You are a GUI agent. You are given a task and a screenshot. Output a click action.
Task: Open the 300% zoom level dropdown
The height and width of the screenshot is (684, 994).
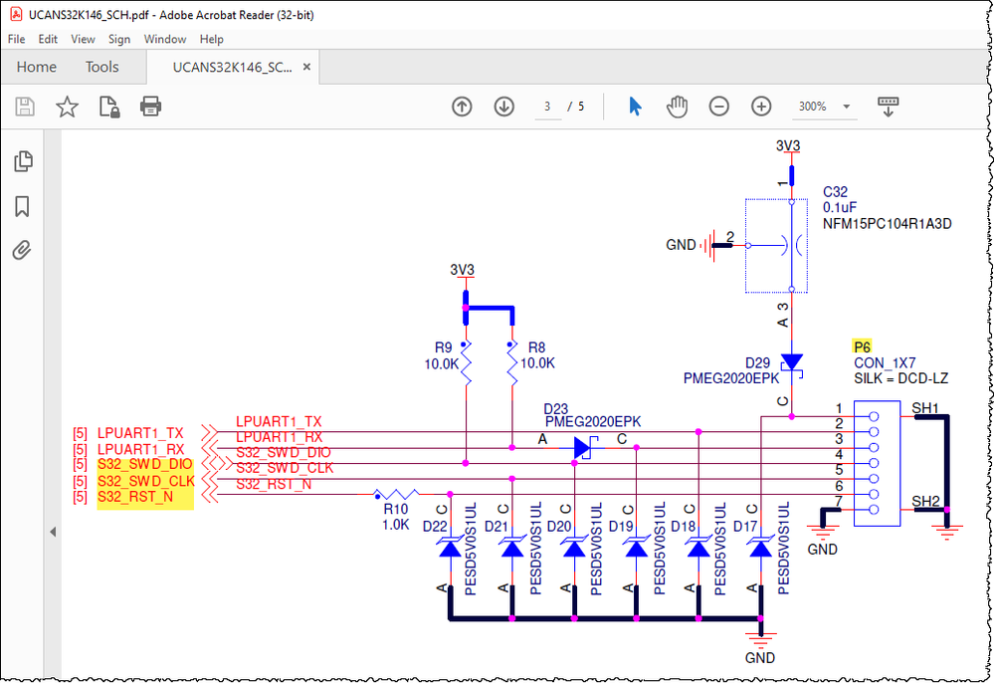click(824, 107)
